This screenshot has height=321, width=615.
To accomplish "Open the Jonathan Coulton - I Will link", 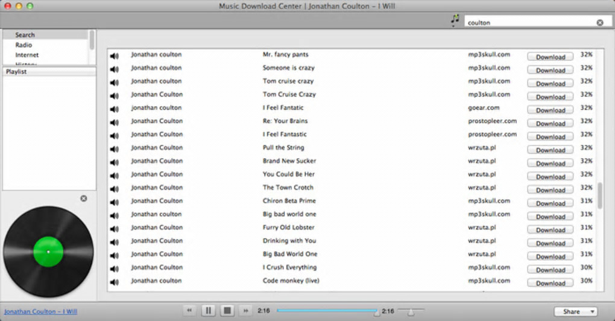I will coord(40,311).
